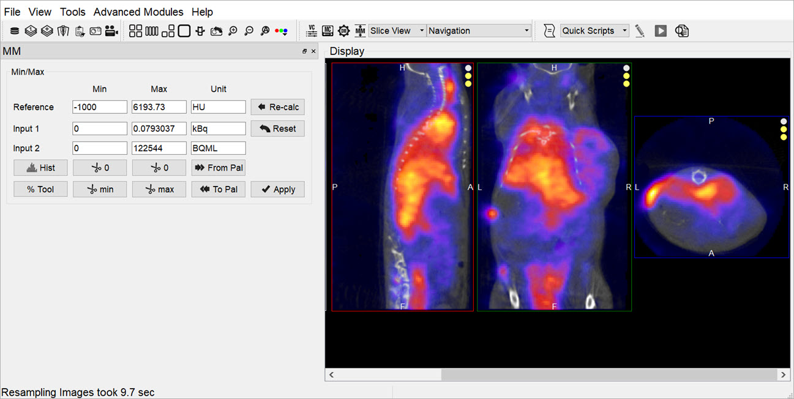
Task: Toggle bottom yellow dot in axial view
Action: coord(784,136)
